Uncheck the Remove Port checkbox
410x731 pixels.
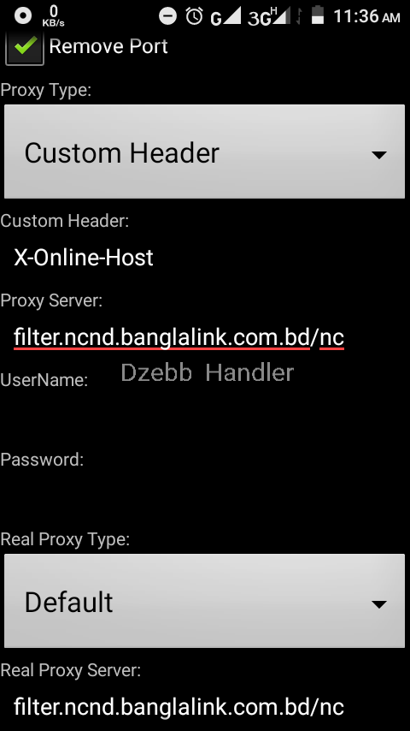[25, 46]
